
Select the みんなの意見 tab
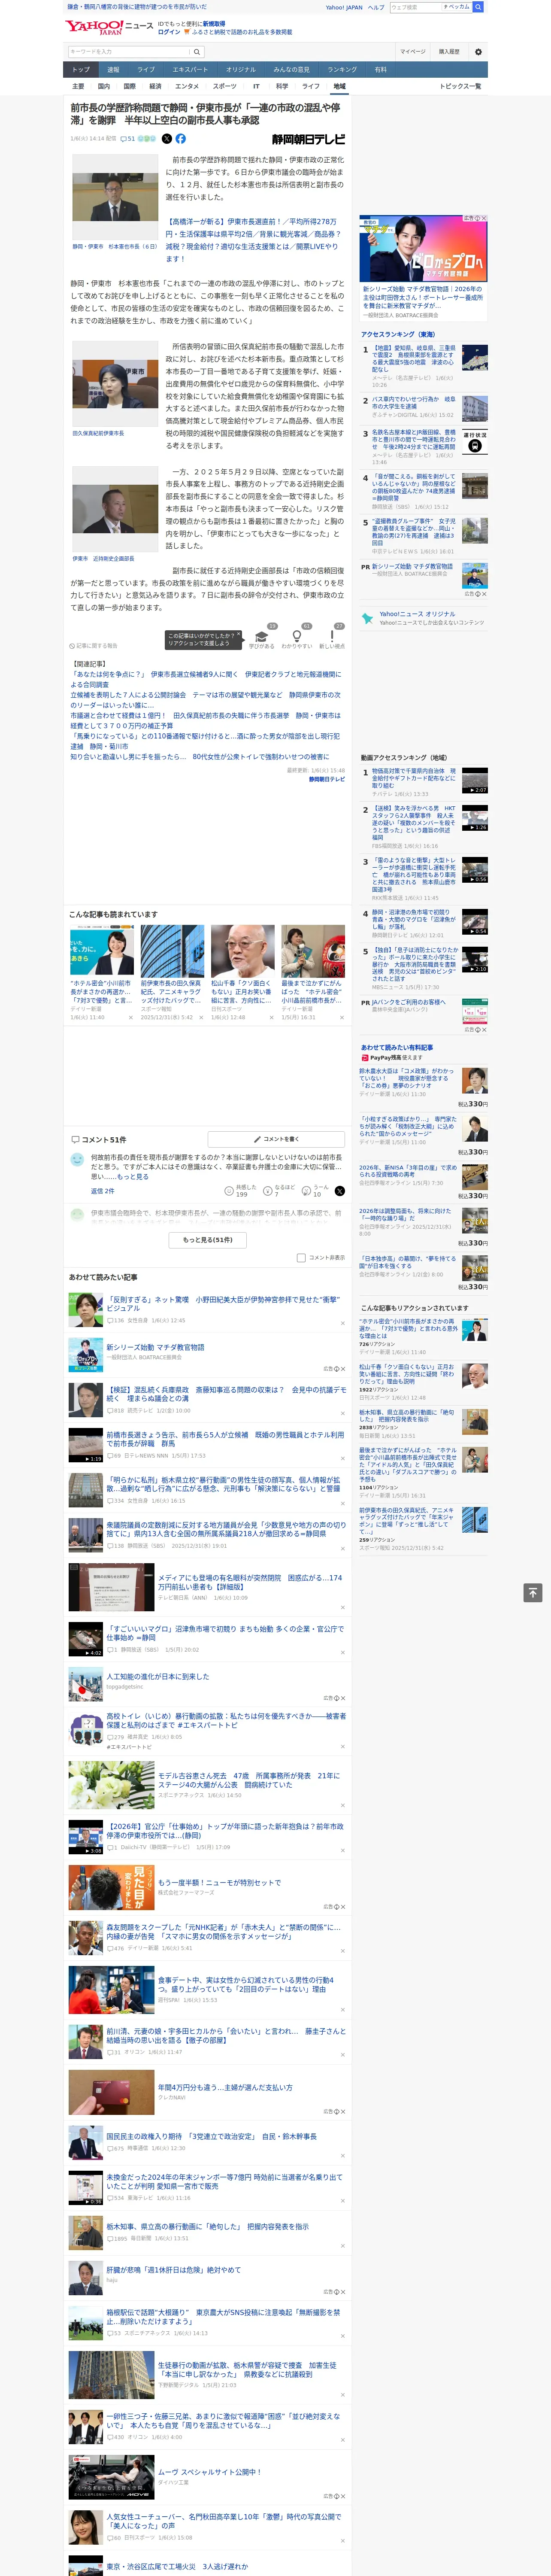[x=291, y=70]
